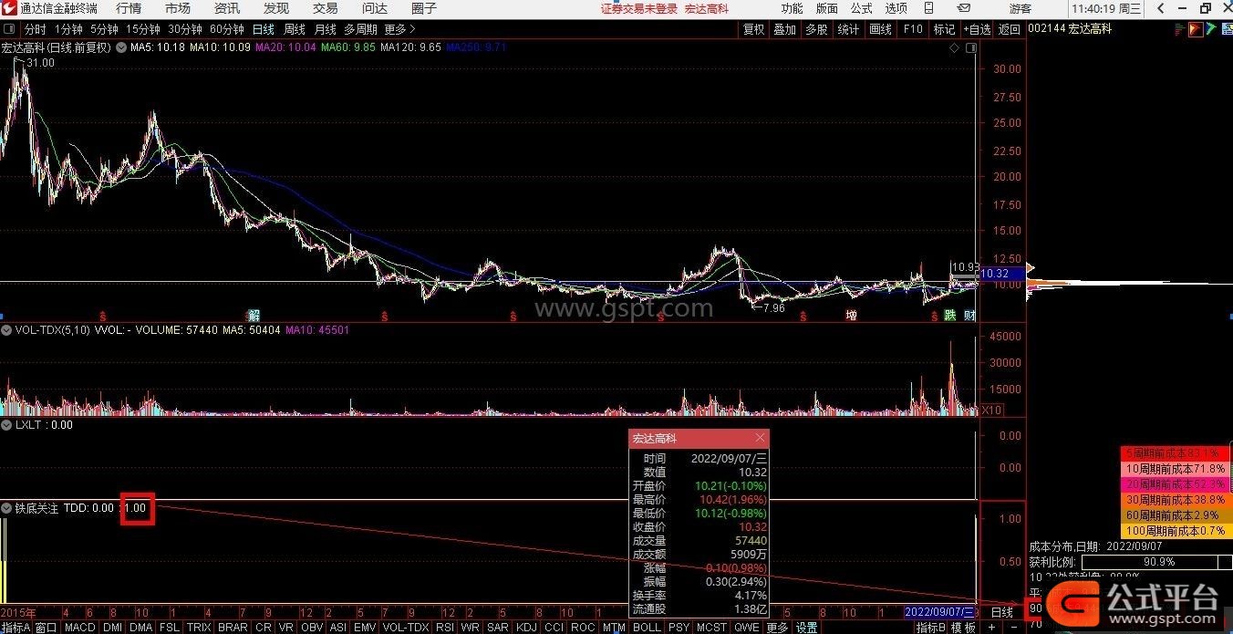Switch to the 1分钟 period
This screenshot has width=1233, height=634.
(x=68, y=29)
